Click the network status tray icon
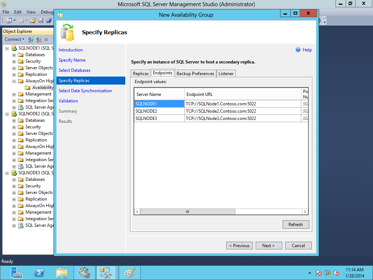Viewport: 373px width, 280px height. (x=327, y=273)
